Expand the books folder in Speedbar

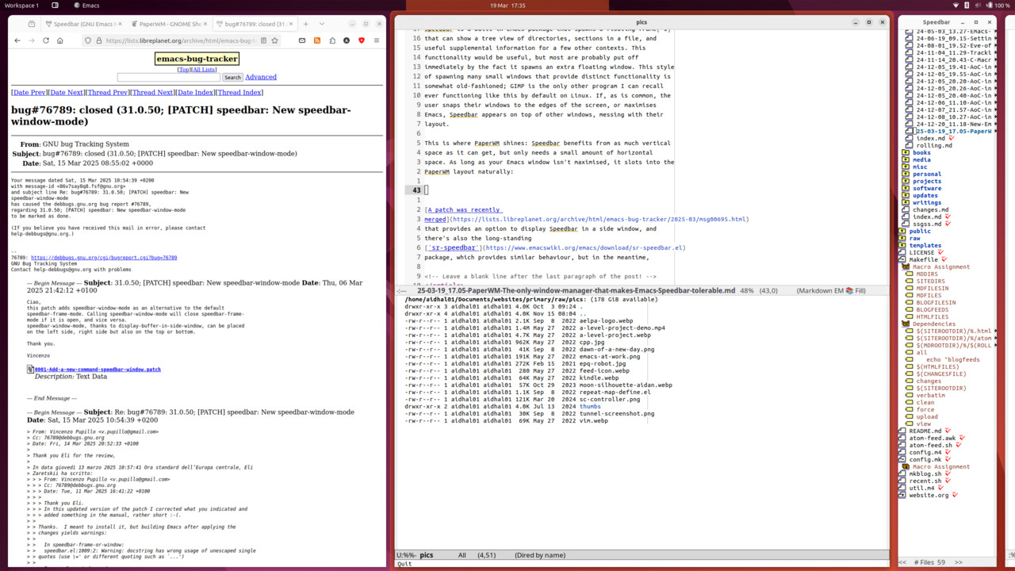pyautogui.click(x=906, y=152)
